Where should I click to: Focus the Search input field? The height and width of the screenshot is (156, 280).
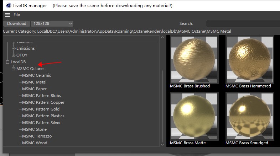(x=243, y=23)
